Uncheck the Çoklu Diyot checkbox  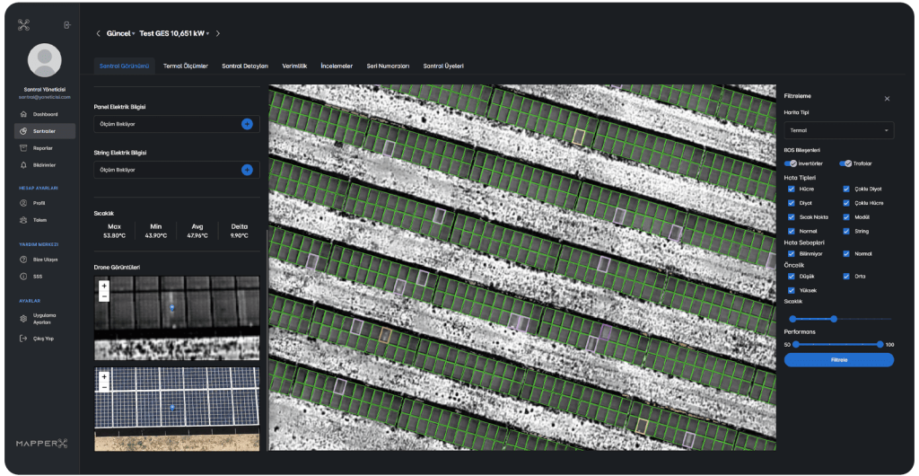pyautogui.click(x=847, y=189)
